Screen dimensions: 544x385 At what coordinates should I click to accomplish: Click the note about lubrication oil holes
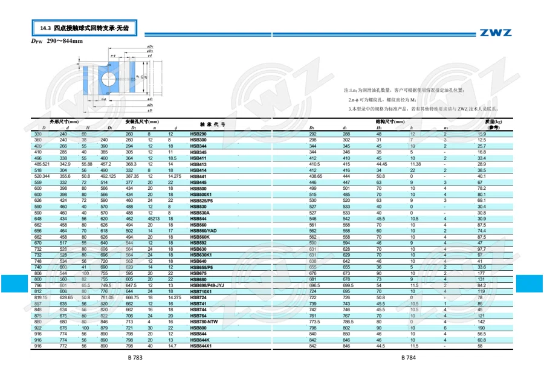point(404,90)
